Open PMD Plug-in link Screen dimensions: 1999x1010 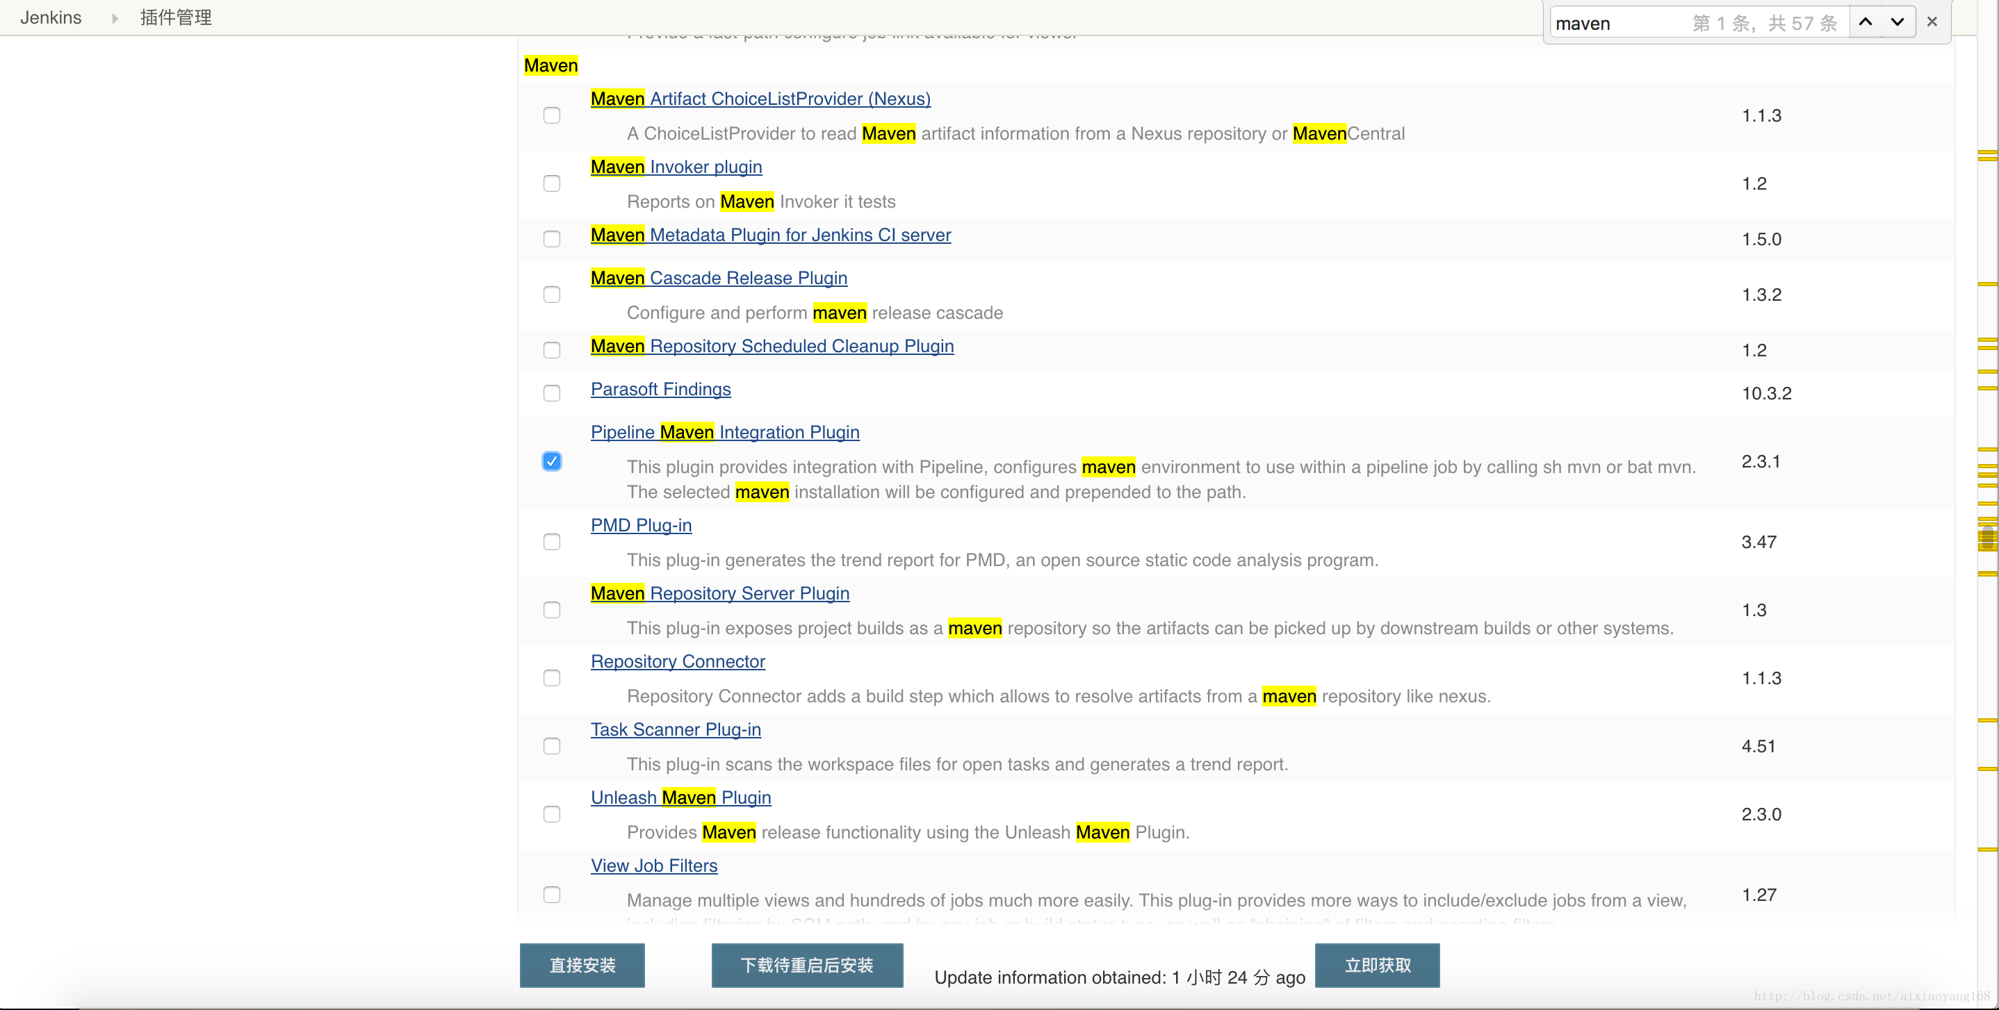tap(641, 525)
